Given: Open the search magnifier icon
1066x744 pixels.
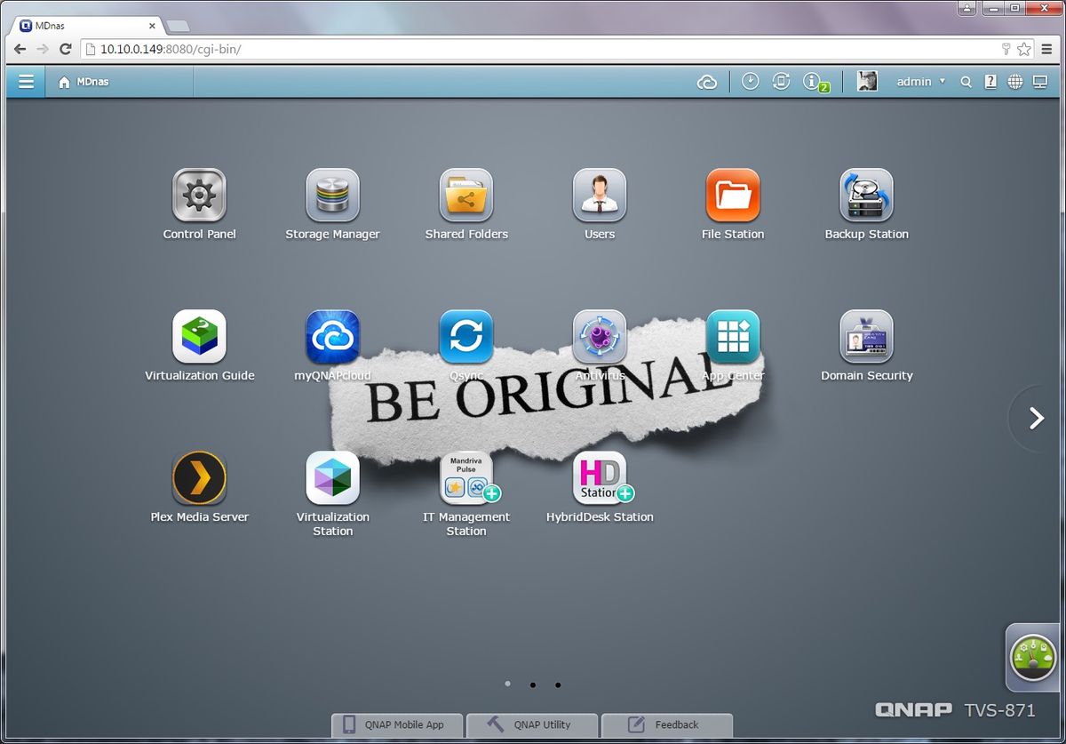Looking at the screenshot, I should [x=967, y=82].
